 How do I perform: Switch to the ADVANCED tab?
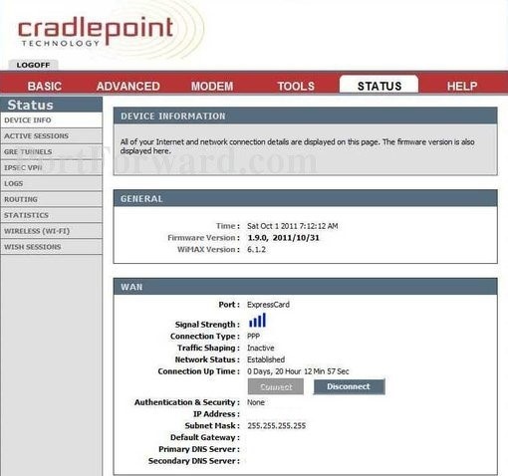[128, 86]
